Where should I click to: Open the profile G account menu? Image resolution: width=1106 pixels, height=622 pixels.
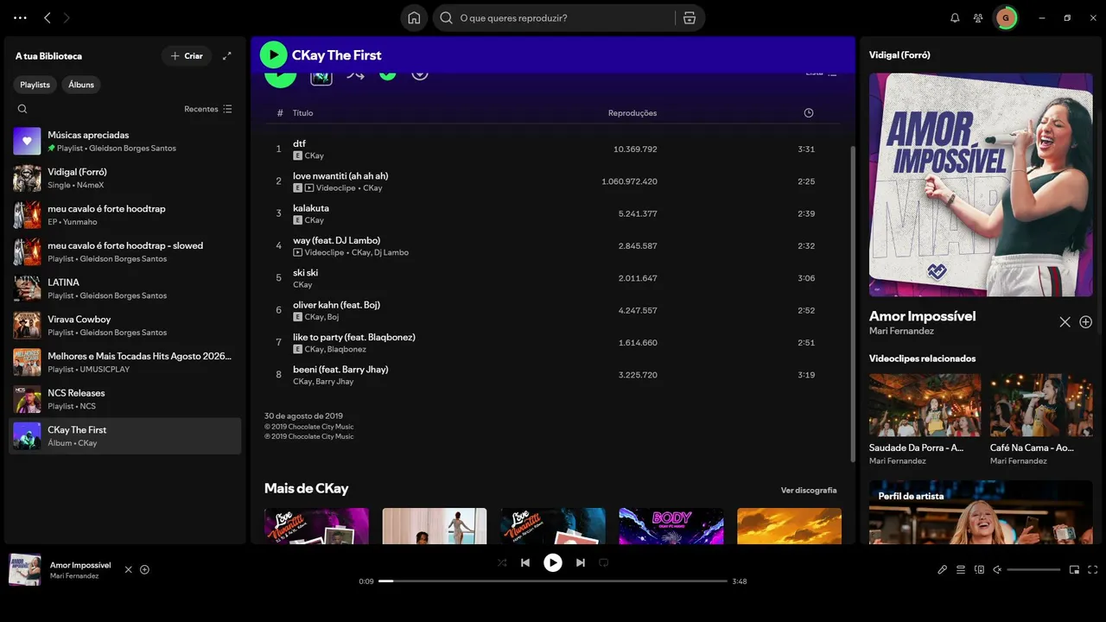[1006, 18]
